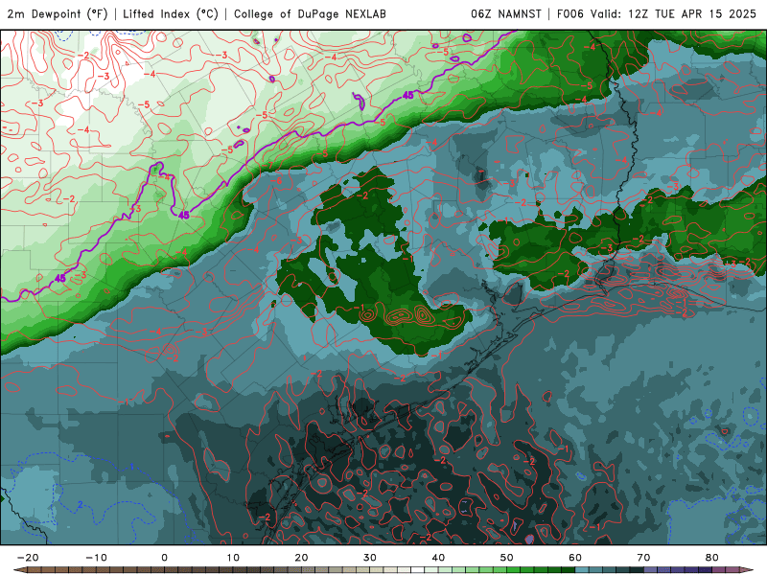767x575 pixels.
Task: Click the "2m Dewpoint (°F)" title text
Action: 58,13
